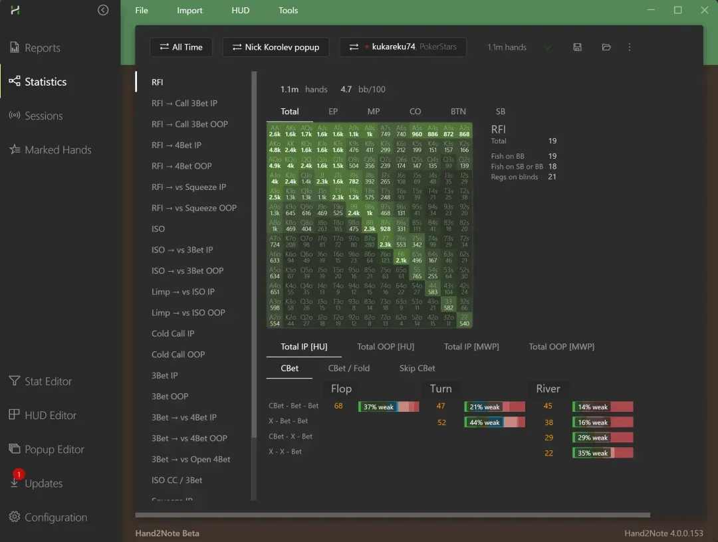Click the save icon in the toolbar

point(577,47)
